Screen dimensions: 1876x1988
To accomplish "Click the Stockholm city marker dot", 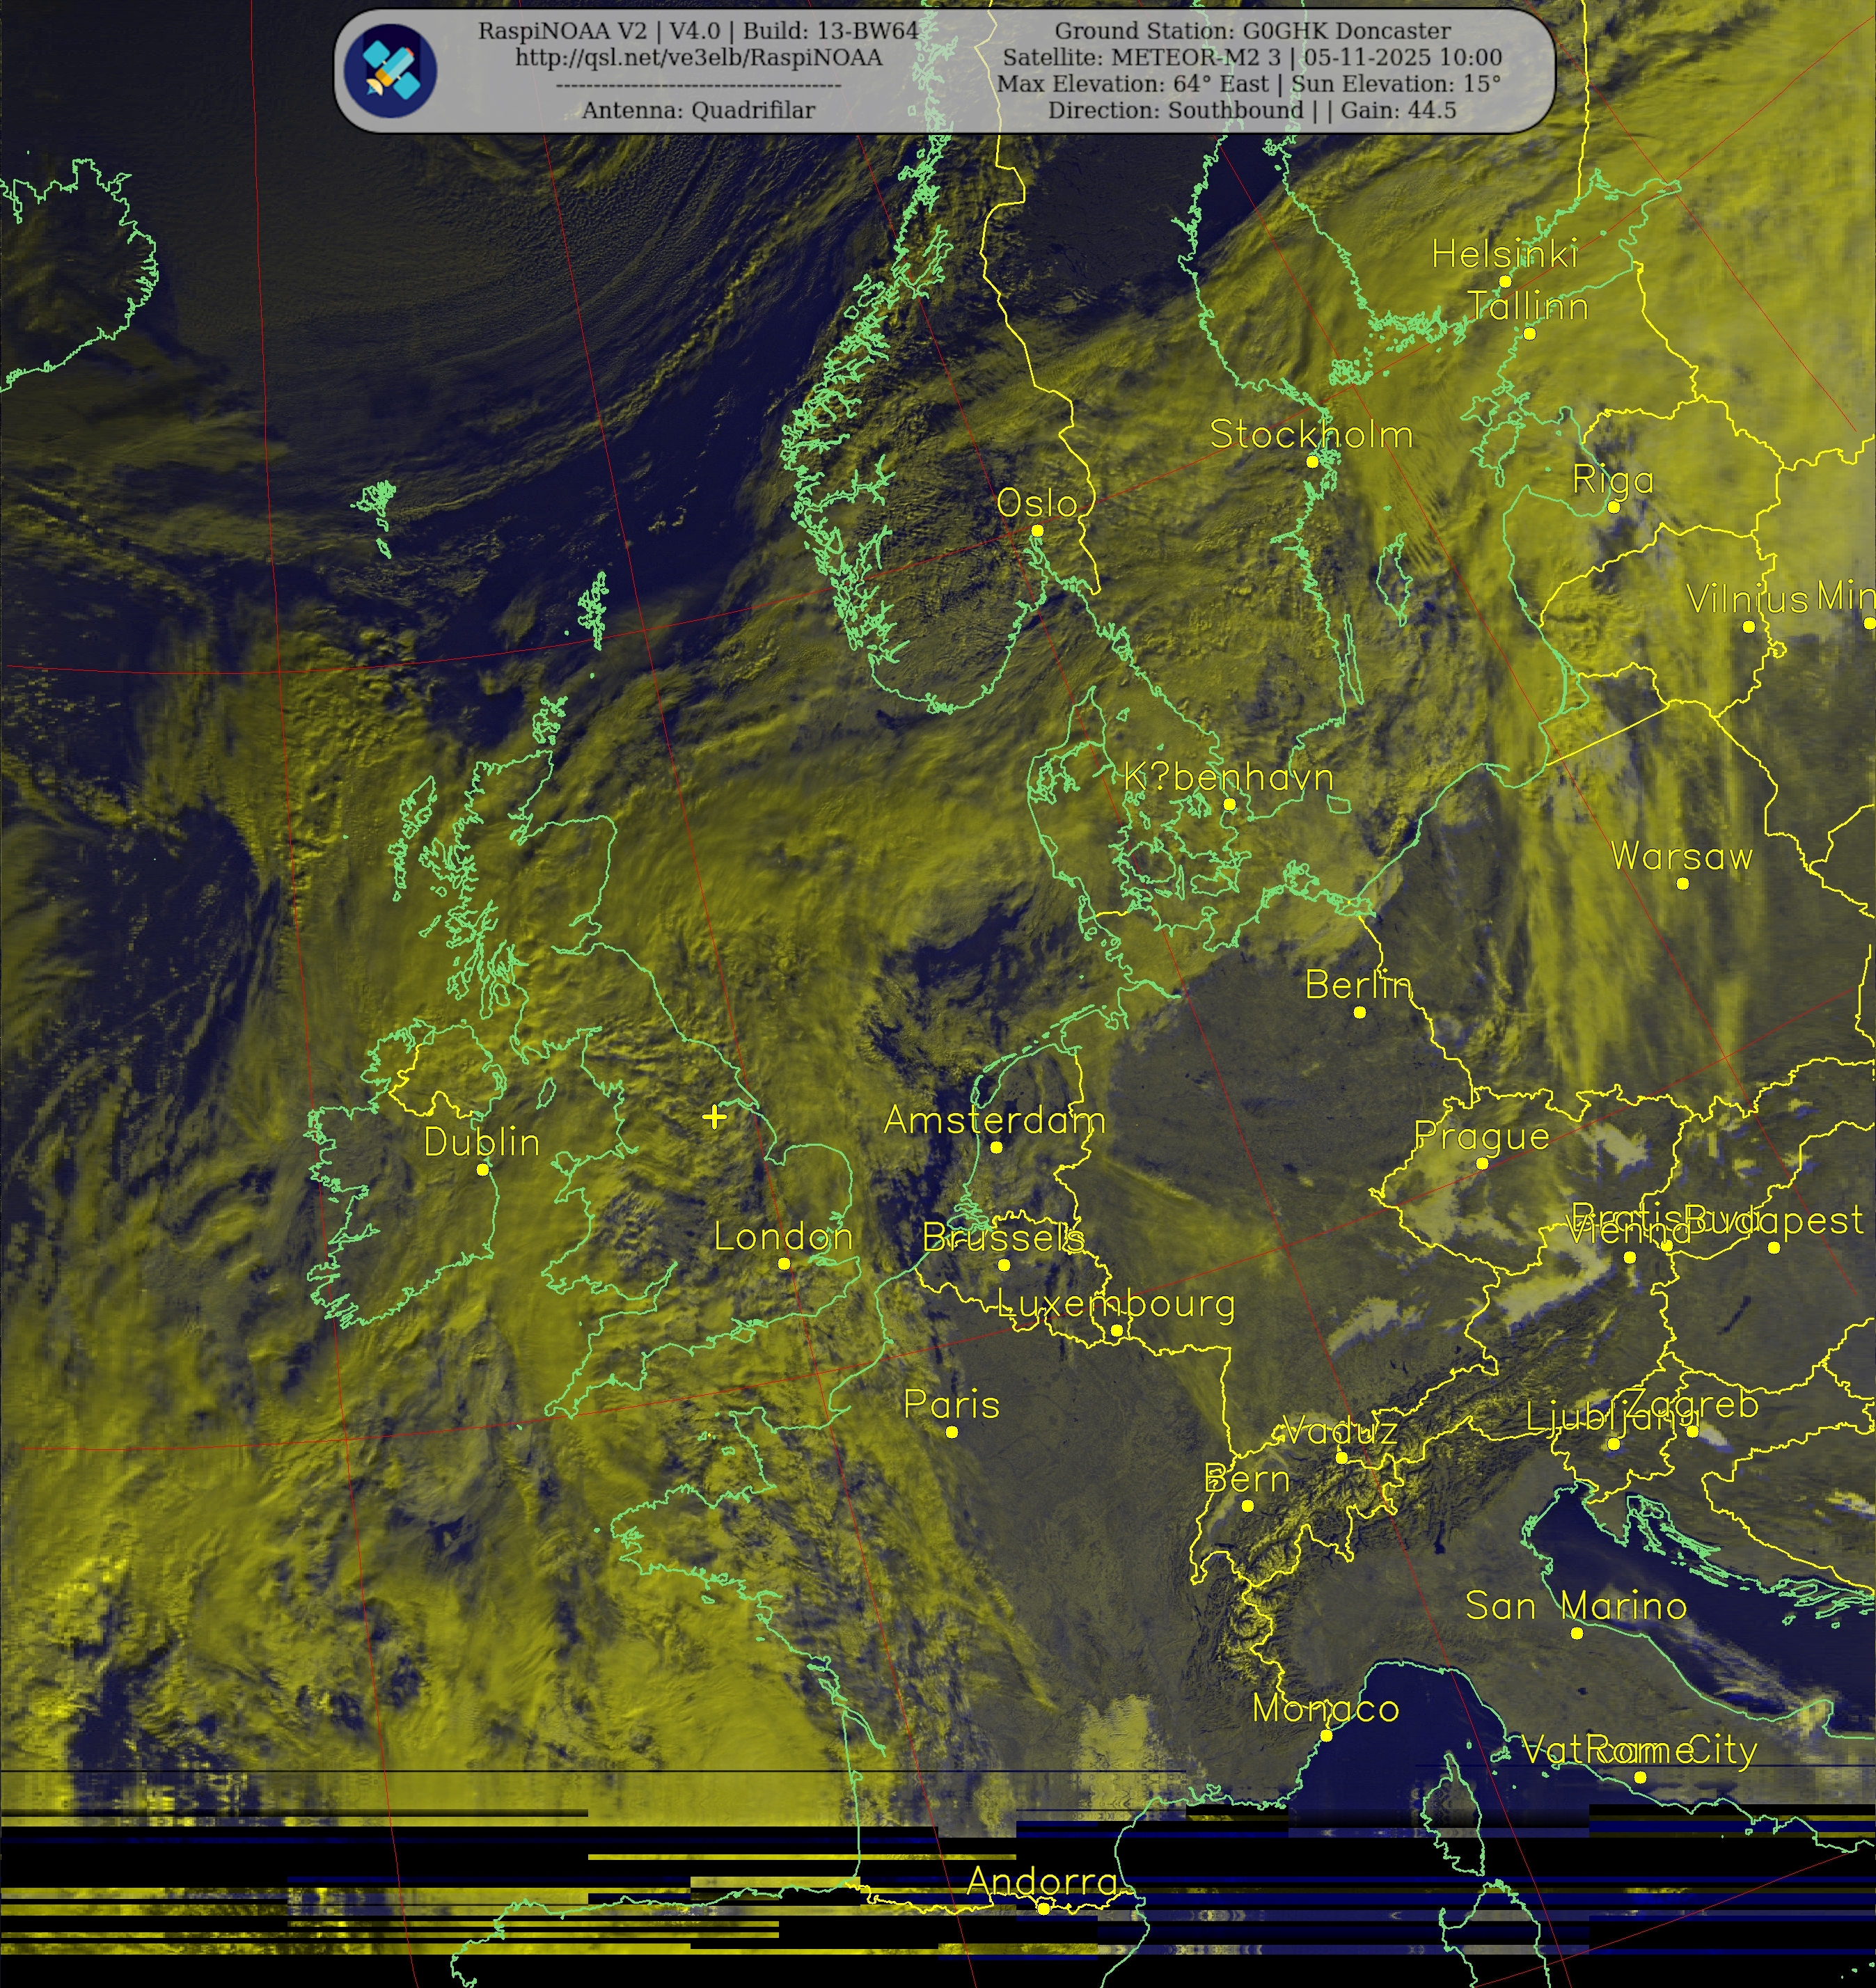I will pos(1313,461).
